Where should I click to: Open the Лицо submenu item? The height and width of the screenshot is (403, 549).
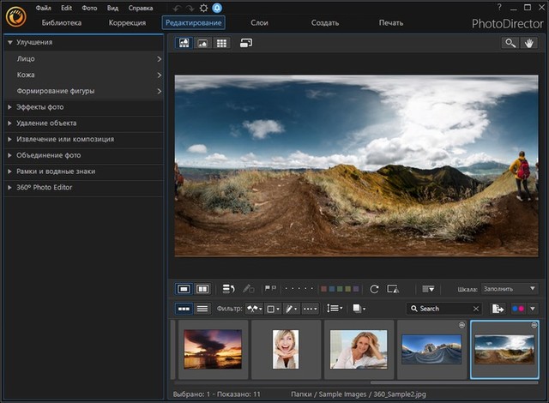[26, 59]
